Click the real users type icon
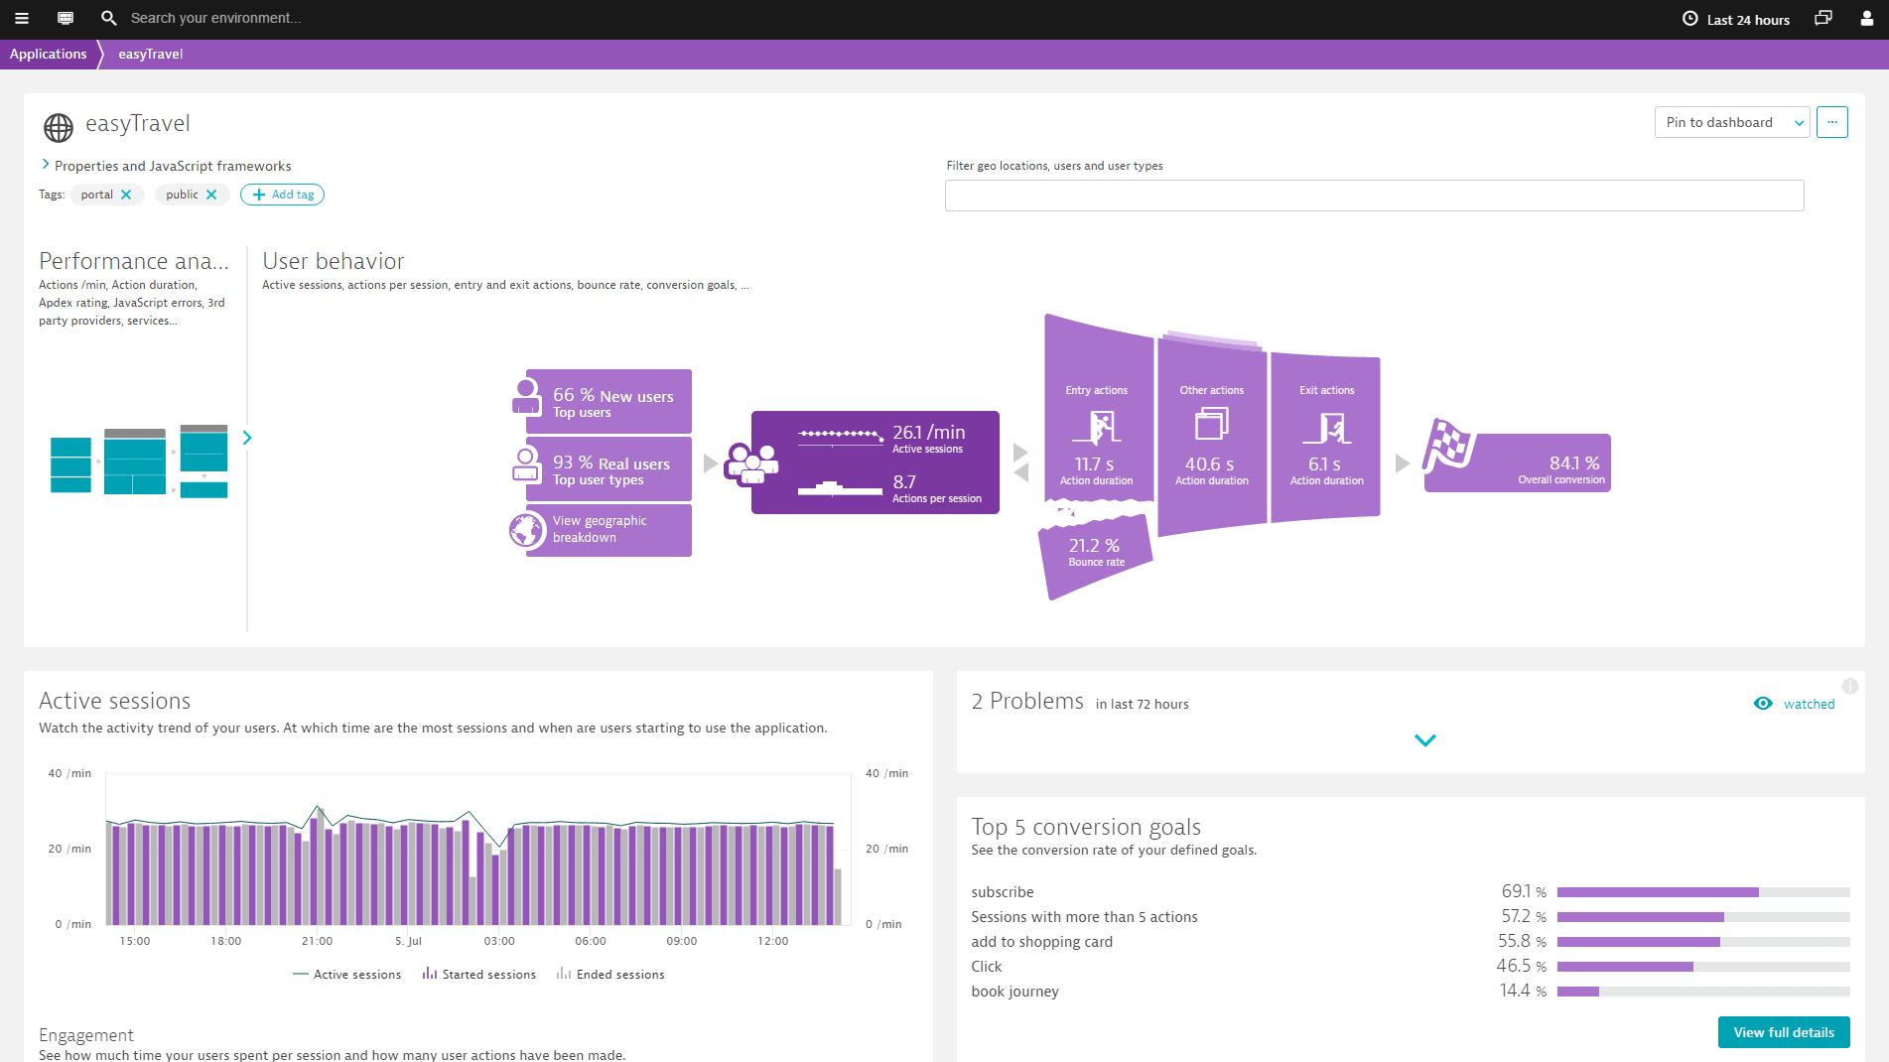The width and height of the screenshot is (1889, 1062). (526, 464)
